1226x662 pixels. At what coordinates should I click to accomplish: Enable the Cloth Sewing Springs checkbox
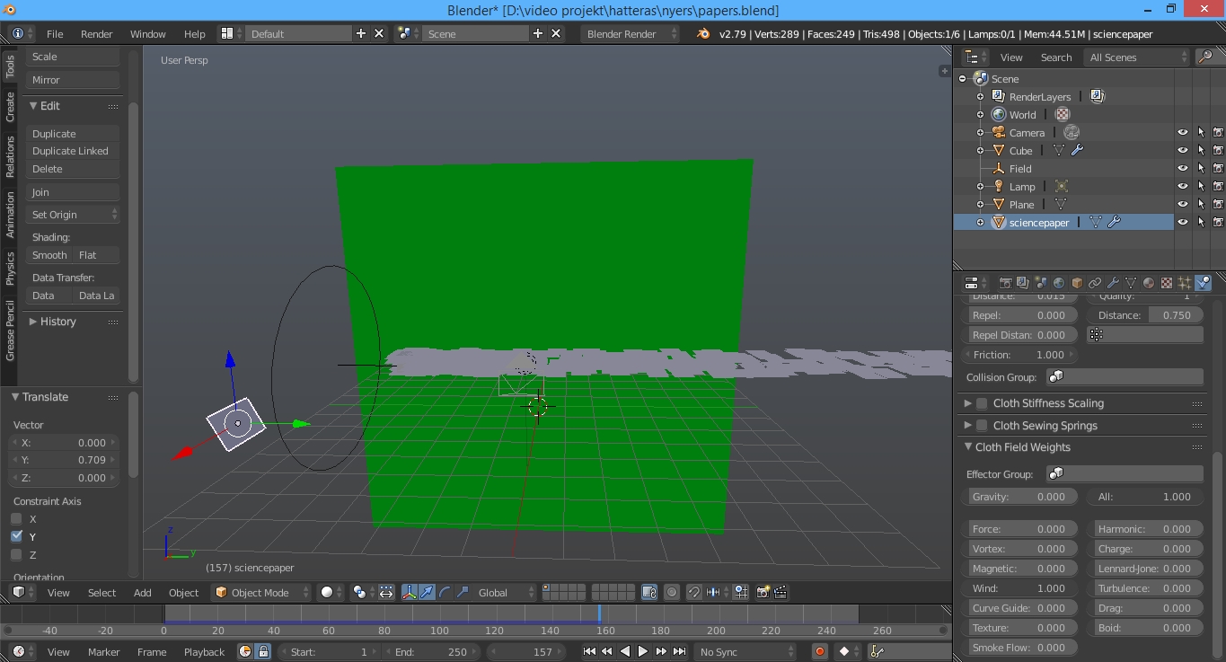(982, 426)
